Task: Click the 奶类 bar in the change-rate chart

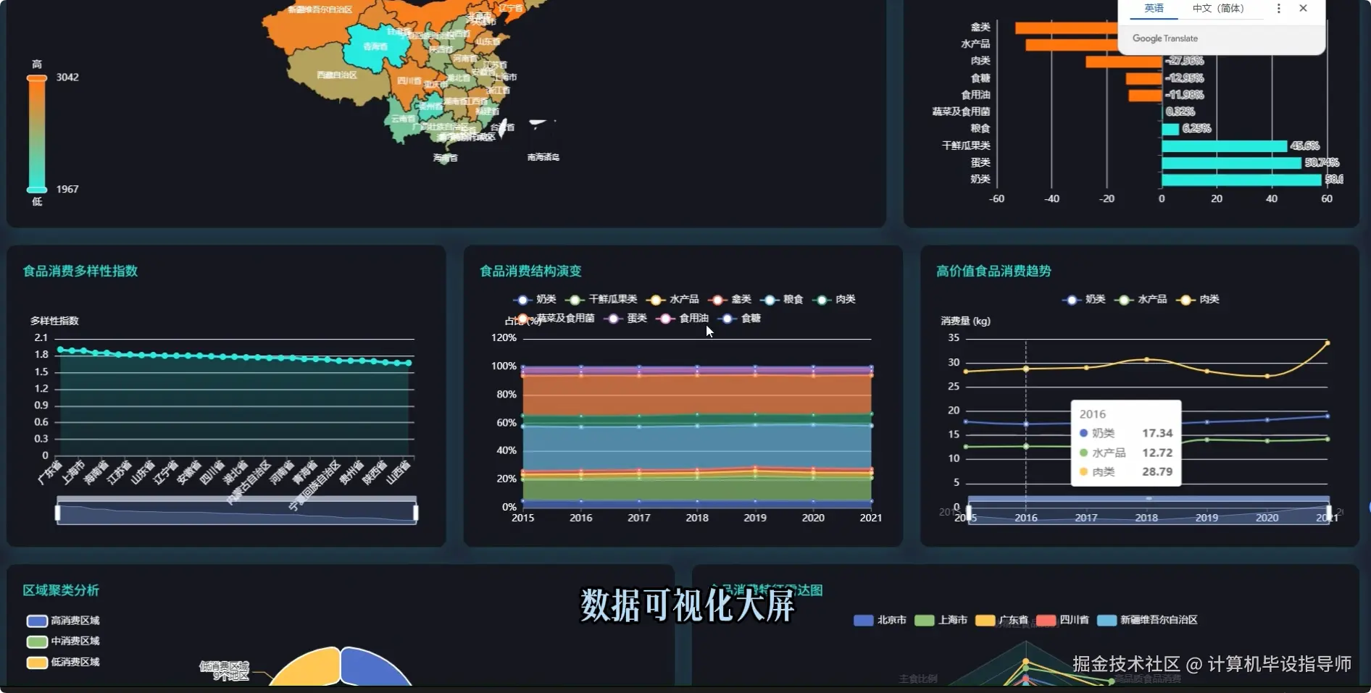Action: click(x=1241, y=180)
